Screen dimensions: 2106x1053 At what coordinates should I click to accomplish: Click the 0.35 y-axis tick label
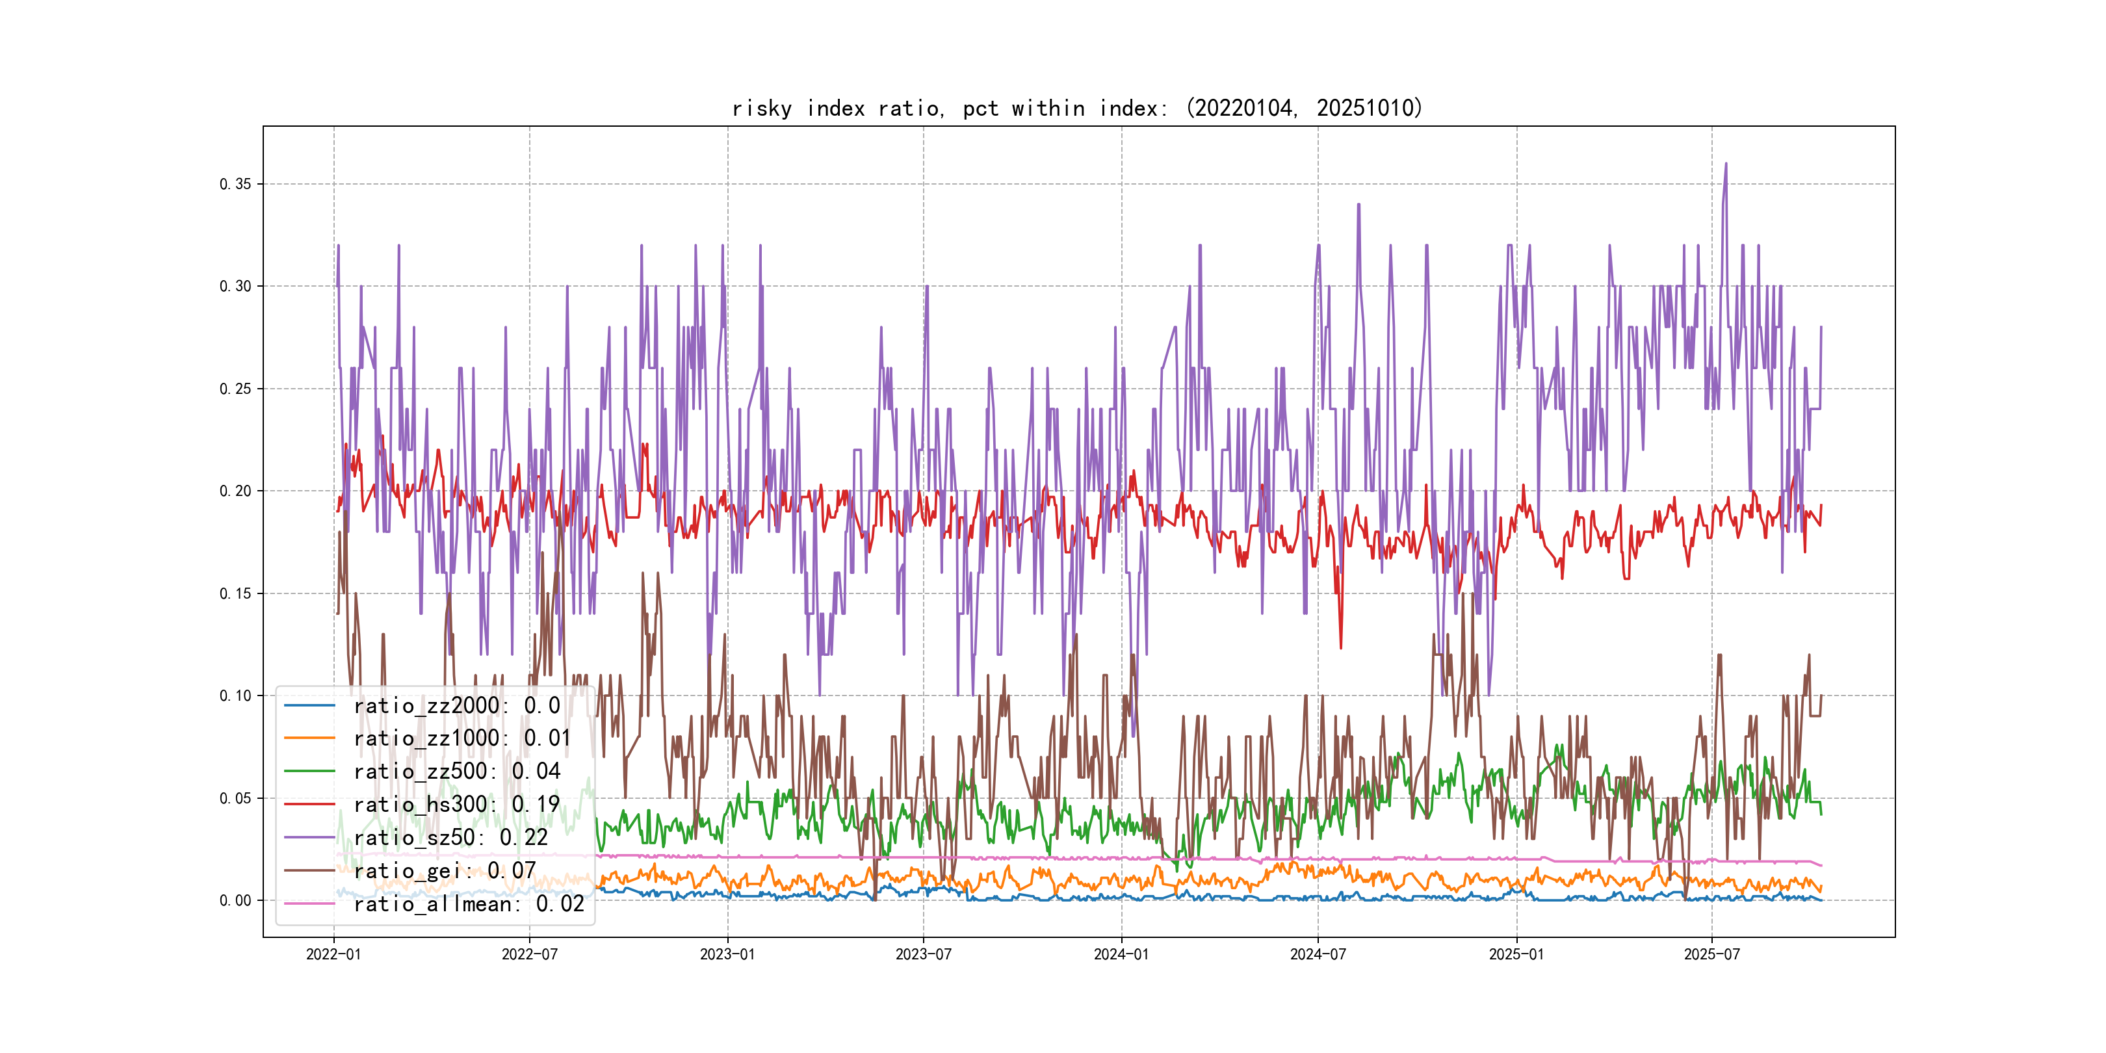click(235, 184)
